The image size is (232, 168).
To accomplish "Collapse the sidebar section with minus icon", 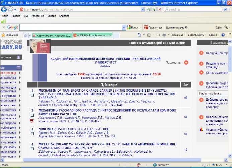I will click(19, 68).
